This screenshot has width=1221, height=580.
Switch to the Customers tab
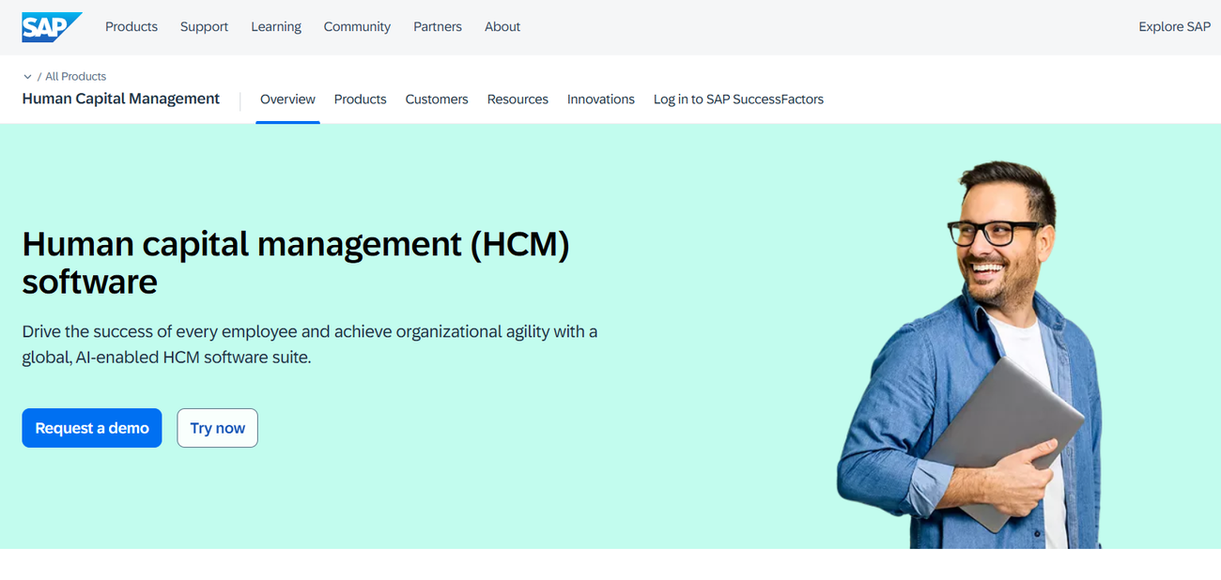(437, 99)
